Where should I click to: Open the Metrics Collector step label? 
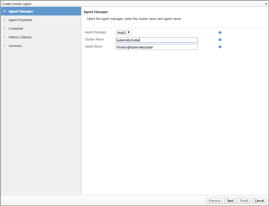[x=20, y=37]
